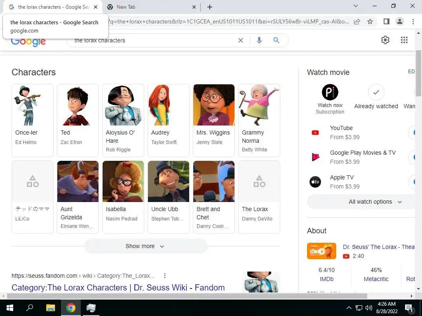Click horizontal scrollbar thumb

coord(187,296)
